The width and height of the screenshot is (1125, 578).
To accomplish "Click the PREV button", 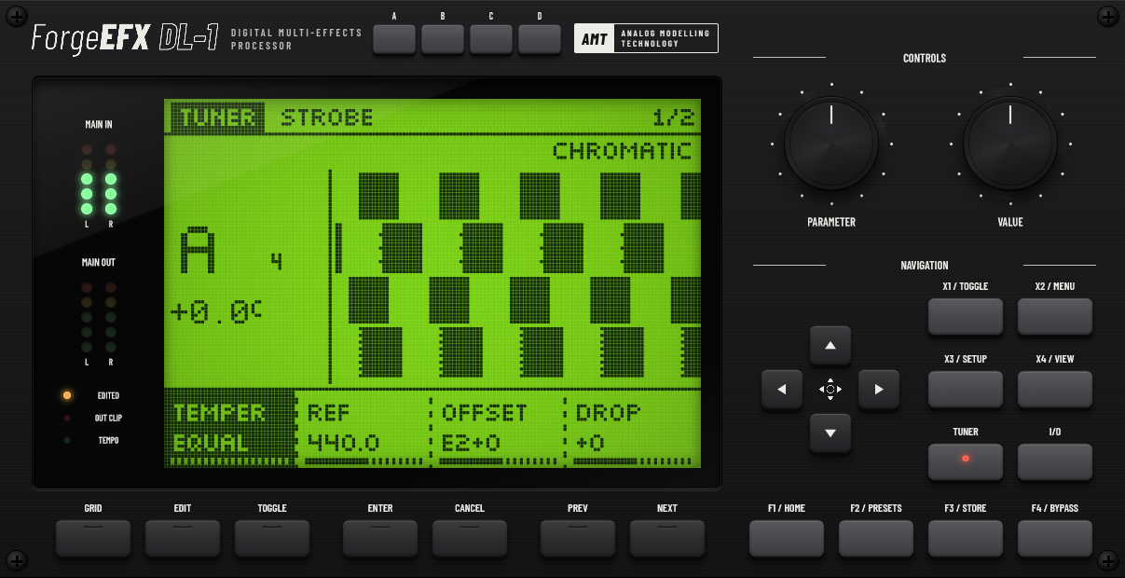I will [578, 538].
